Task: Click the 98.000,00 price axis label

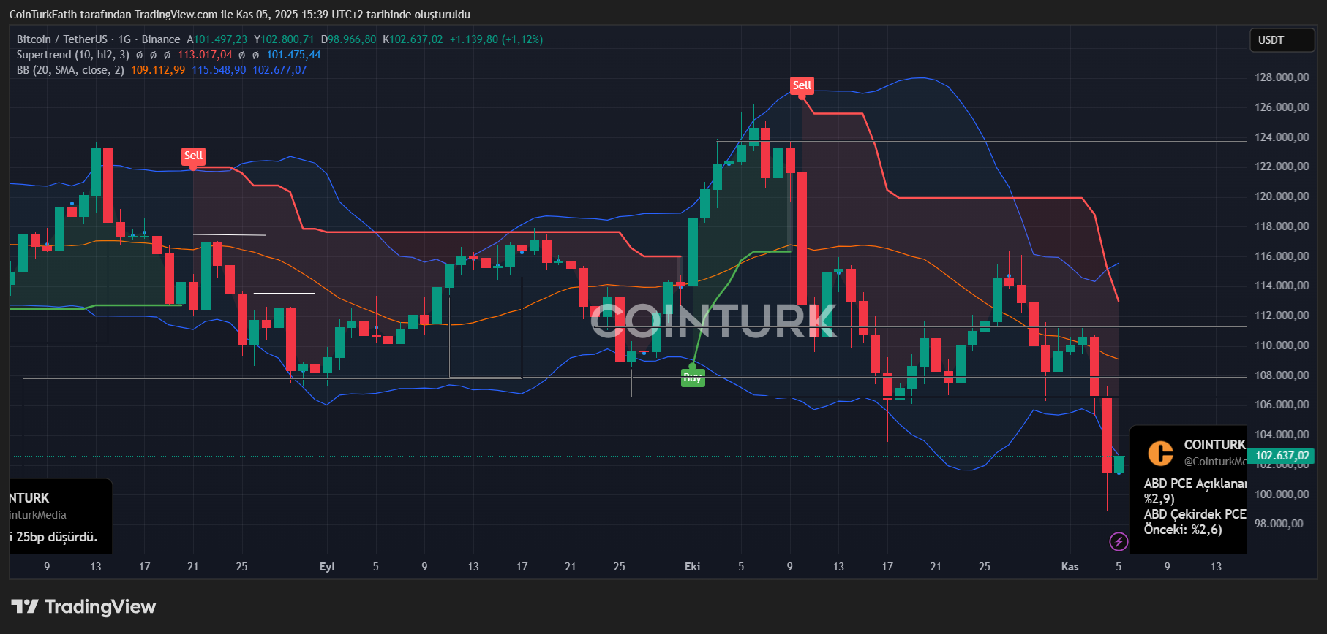Action: pos(1279,524)
